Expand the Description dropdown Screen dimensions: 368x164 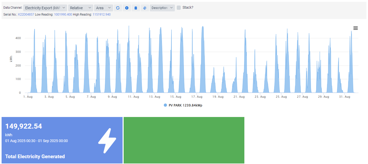(162, 8)
